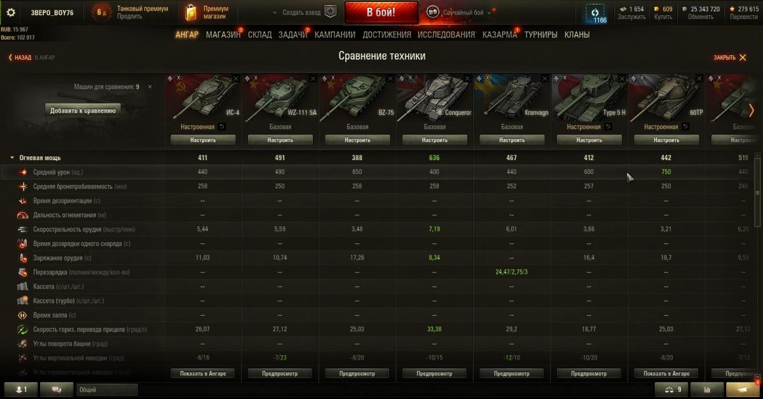The image size is (763, 399).
Task: Open the vehicle comparison scales icon
Action: 671,389
